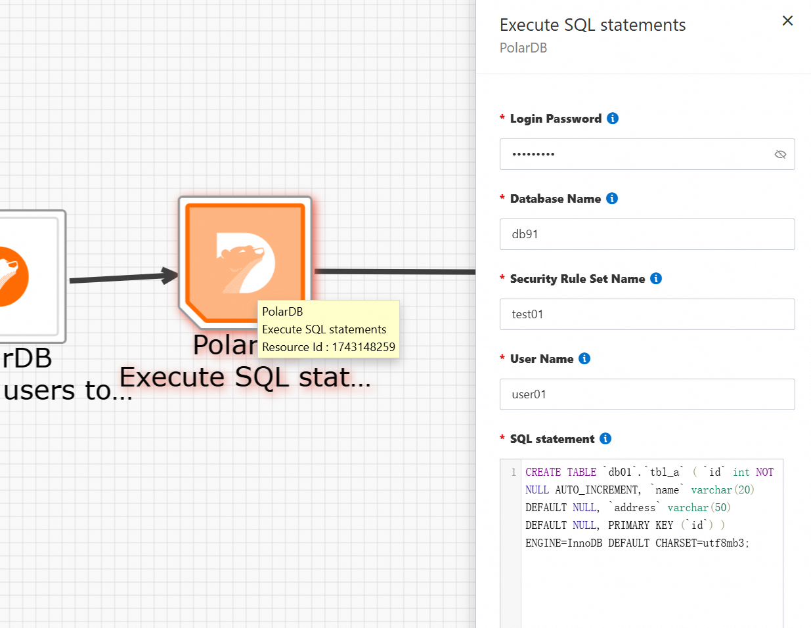Click 'Resource Id : 1743148259' in tooltip

(328, 347)
